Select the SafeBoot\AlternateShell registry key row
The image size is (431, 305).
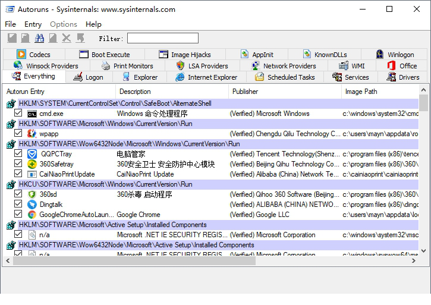(x=218, y=103)
